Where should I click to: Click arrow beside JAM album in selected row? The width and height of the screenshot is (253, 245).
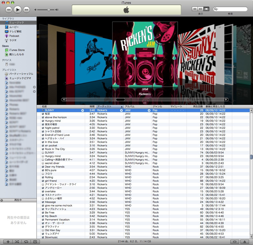tap(149, 111)
